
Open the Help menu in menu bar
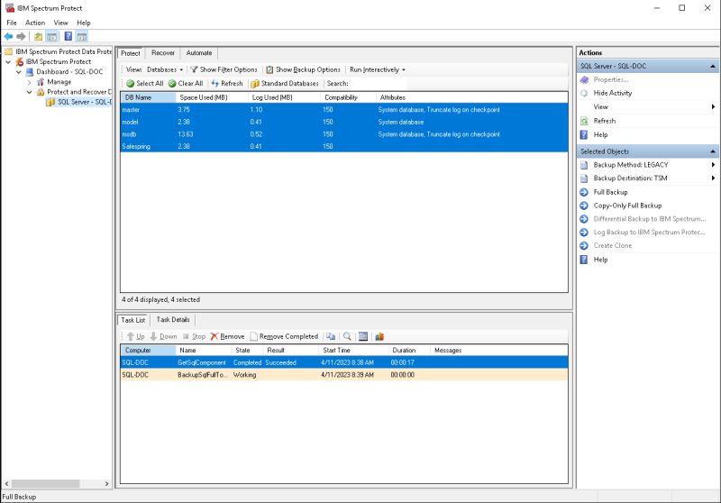[83, 23]
